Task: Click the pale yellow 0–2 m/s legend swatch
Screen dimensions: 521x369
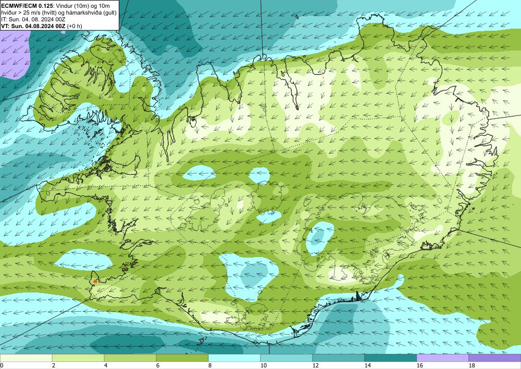Action: tap(26, 358)
